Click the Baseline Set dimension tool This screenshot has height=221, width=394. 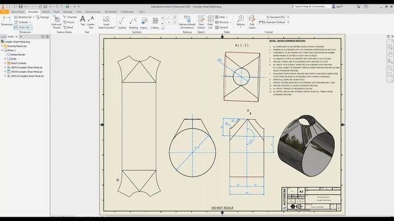[23, 17]
